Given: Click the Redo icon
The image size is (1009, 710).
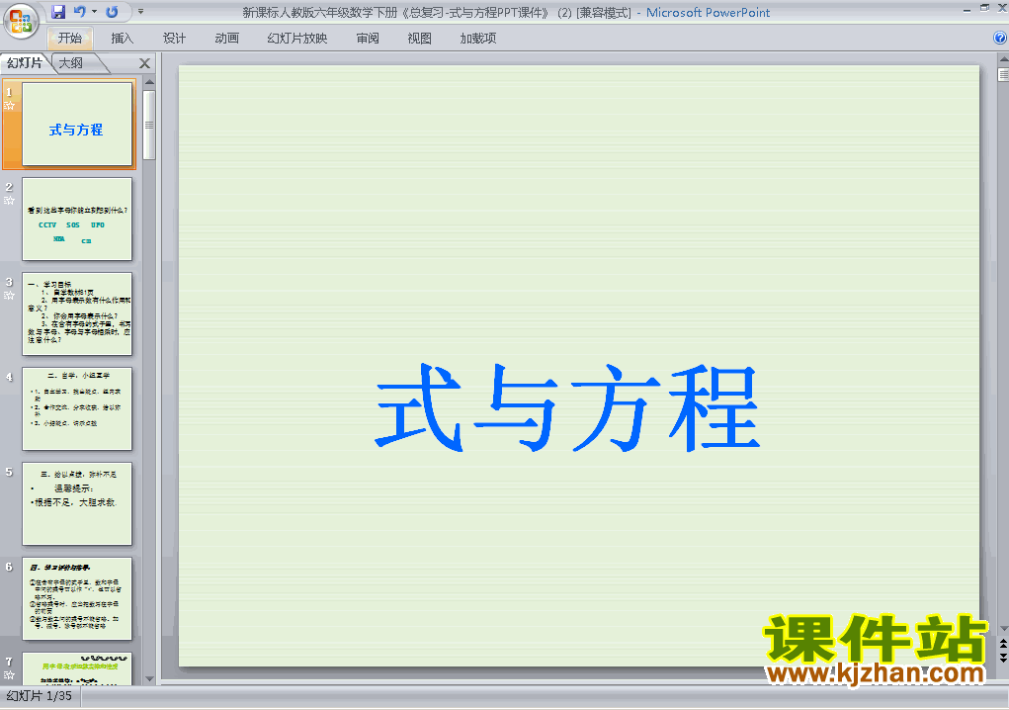Looking at the screenshot, I should click(x=112, y=12).
